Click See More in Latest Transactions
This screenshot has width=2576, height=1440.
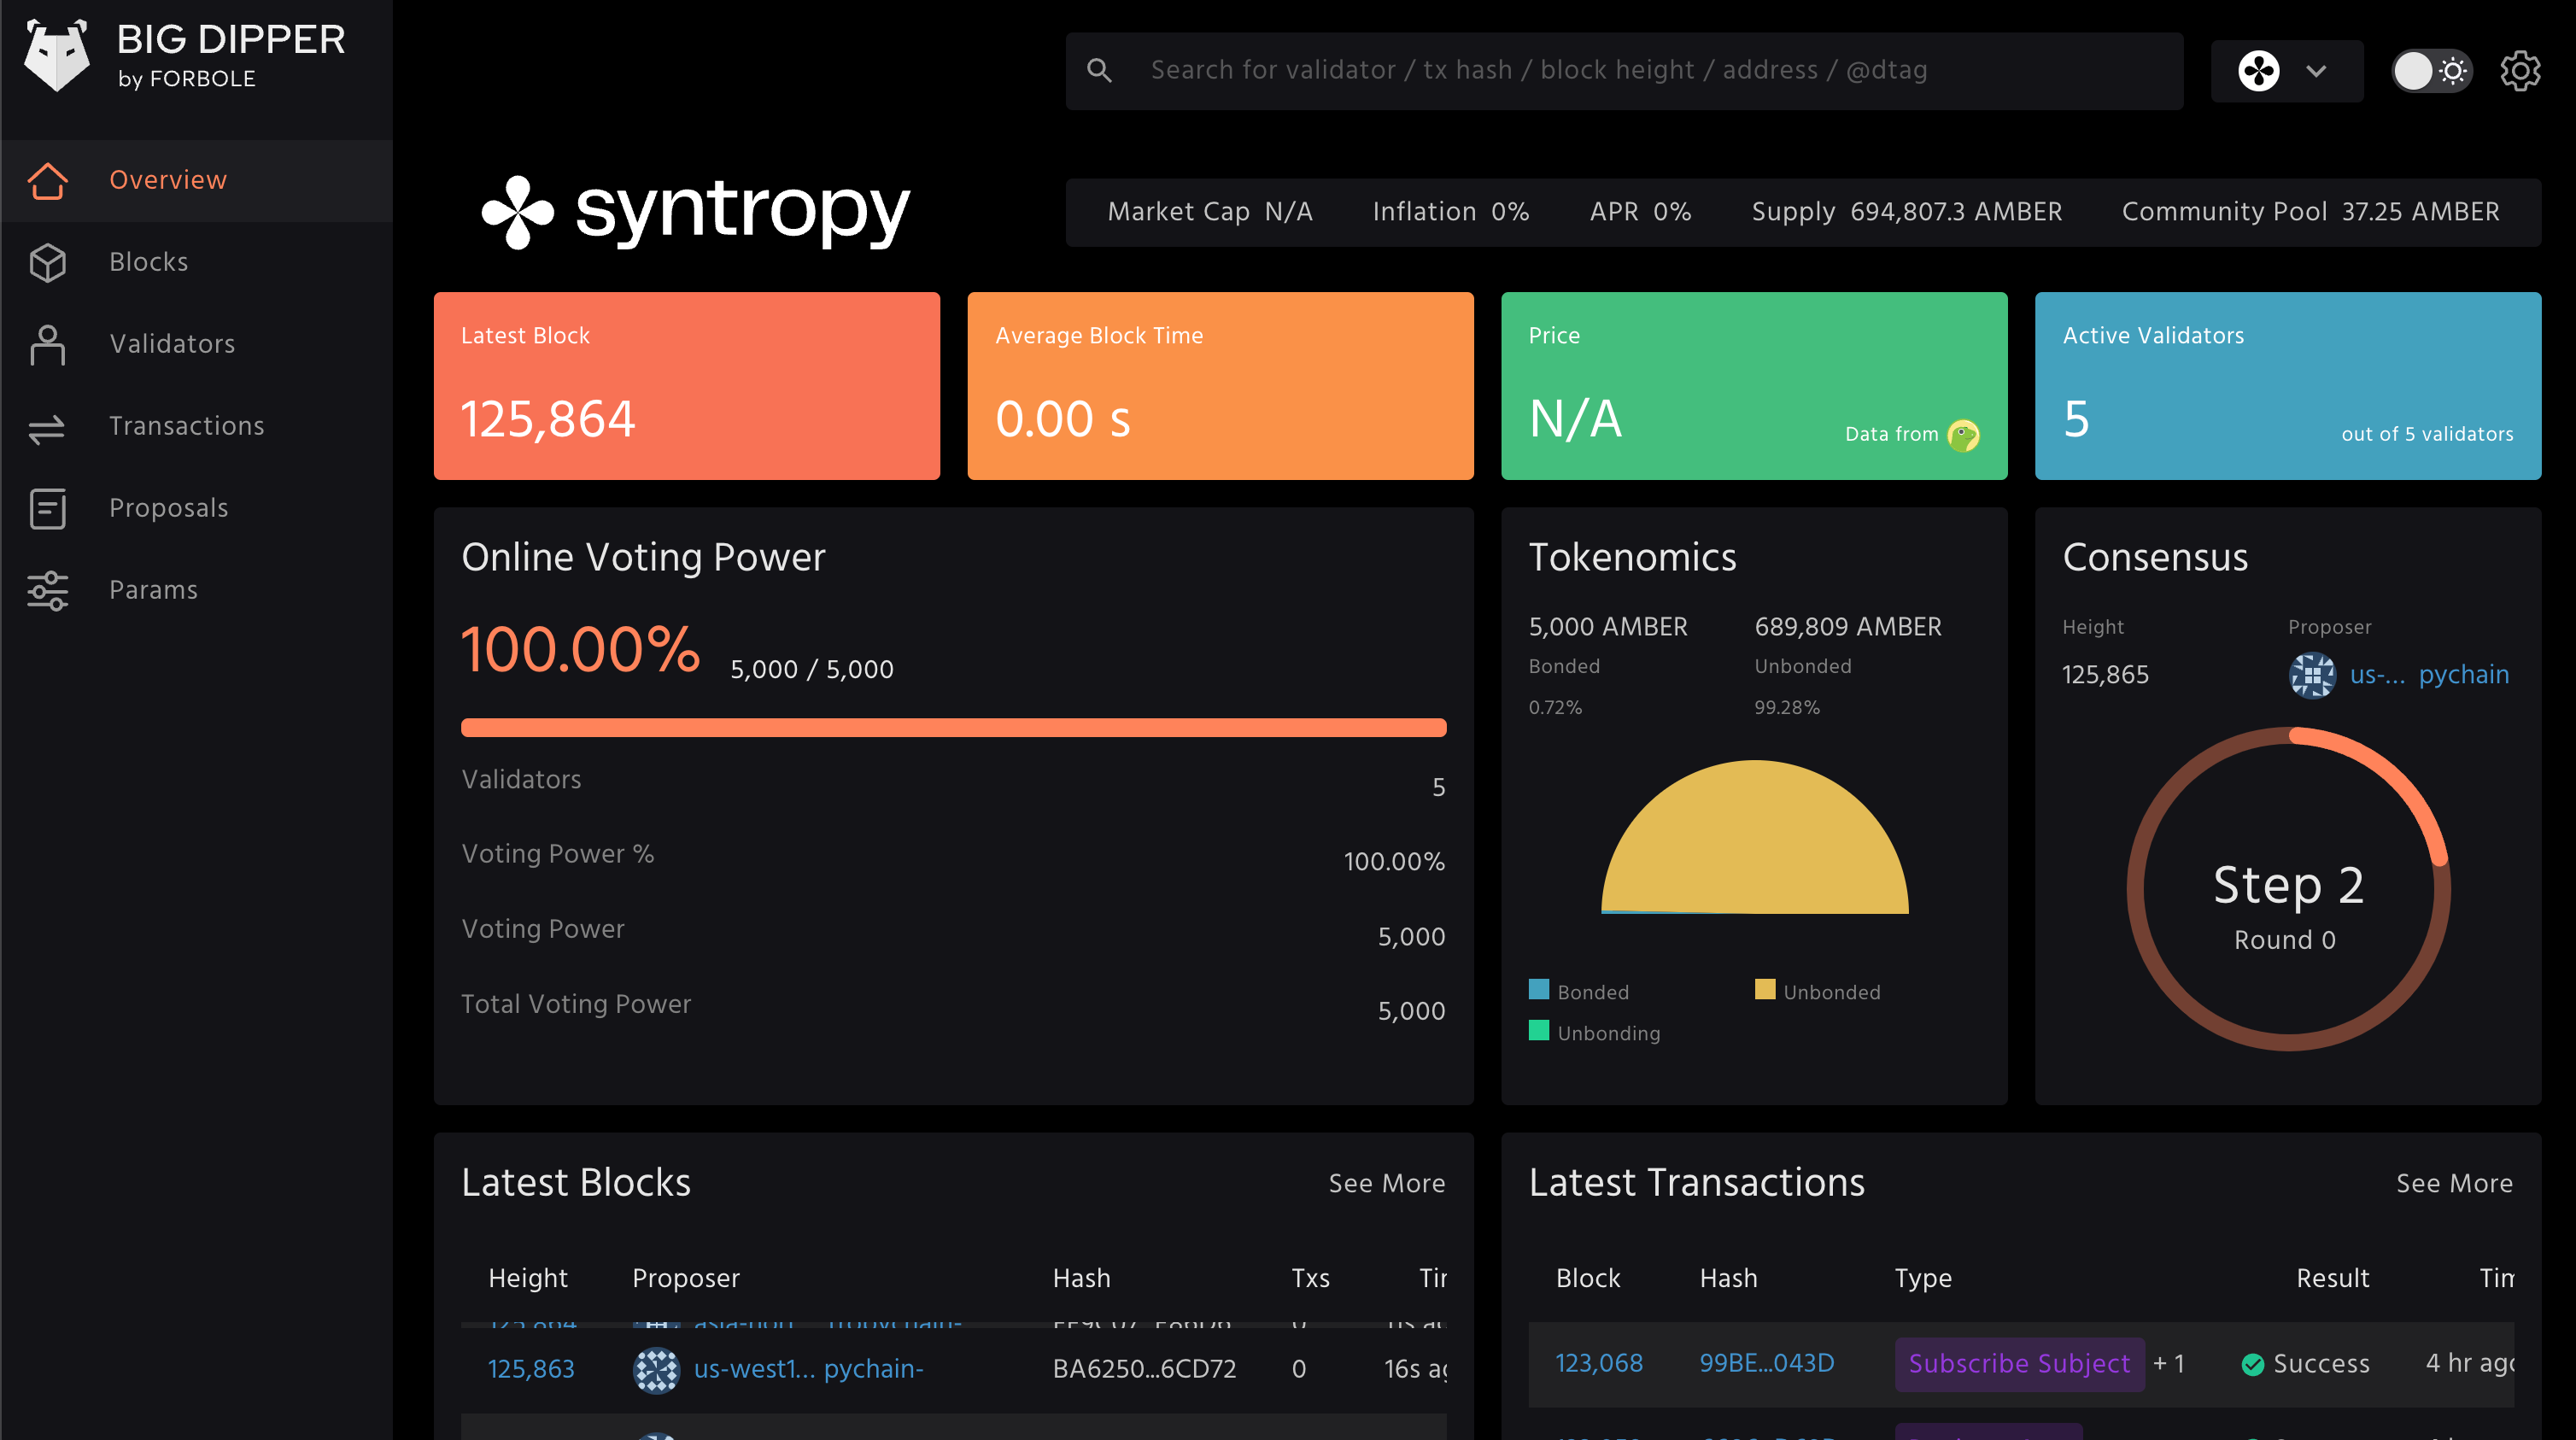tap(2453, 1183)
